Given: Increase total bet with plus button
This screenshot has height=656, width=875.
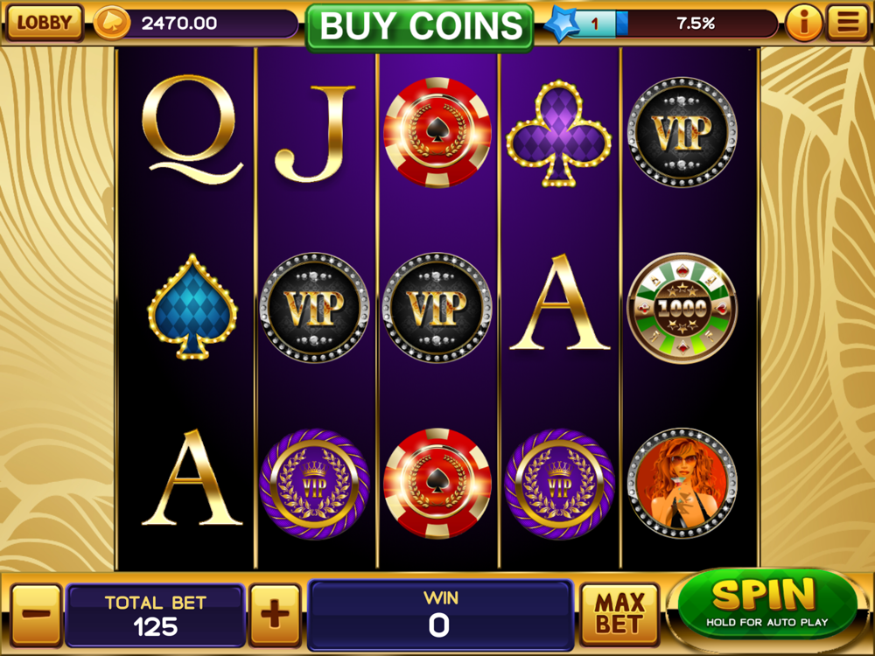Looking at the screenshot, I should coord(275,614).
